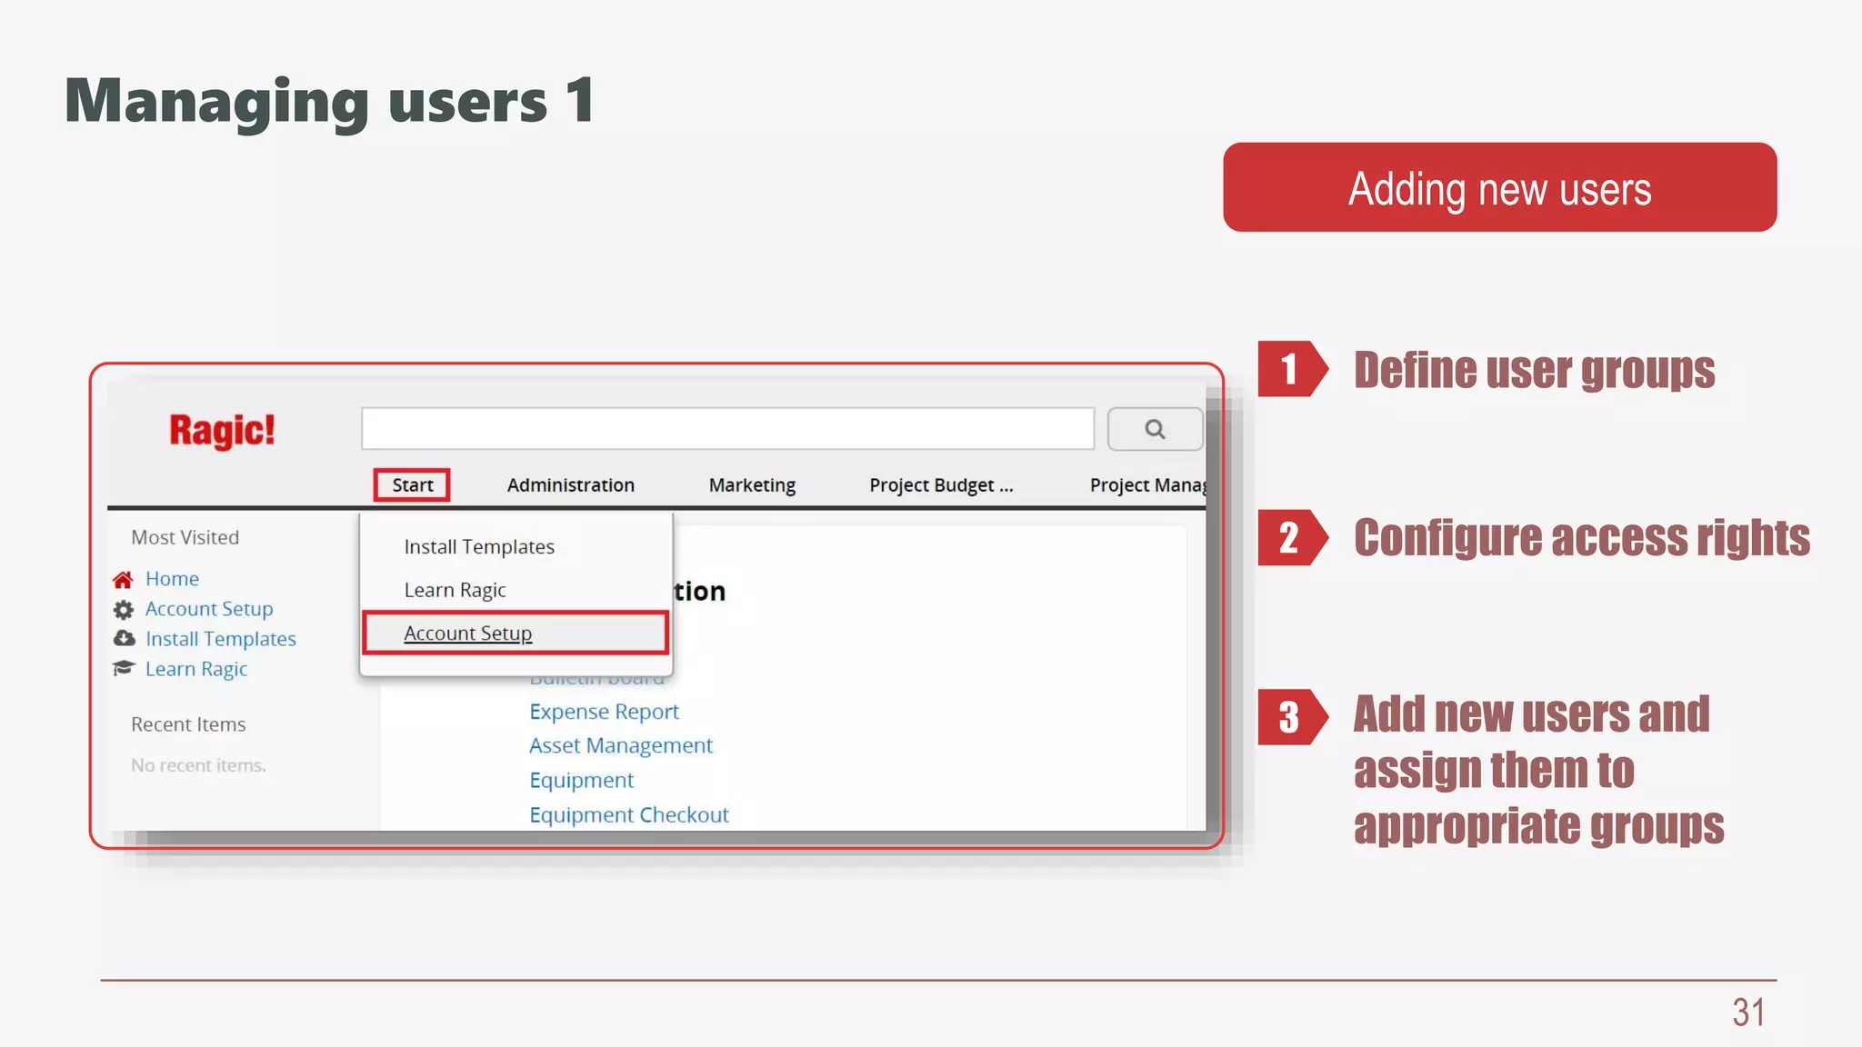Choose Install Templates from the dropdown menu
Screen dimensions: 1862x1047
479,547
